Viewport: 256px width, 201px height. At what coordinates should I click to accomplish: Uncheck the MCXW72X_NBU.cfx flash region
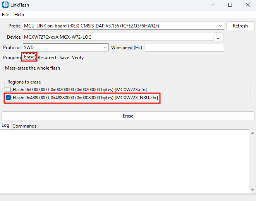[9, 98]
